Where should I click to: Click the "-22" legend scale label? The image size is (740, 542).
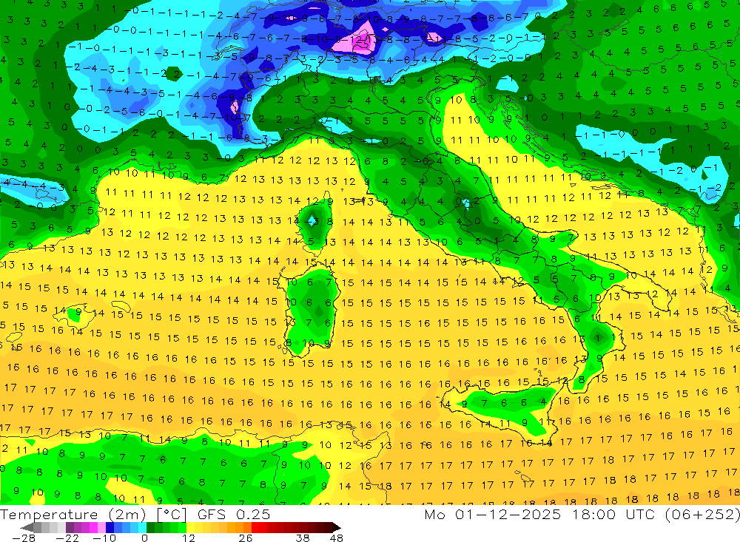(x=67, y=538)
